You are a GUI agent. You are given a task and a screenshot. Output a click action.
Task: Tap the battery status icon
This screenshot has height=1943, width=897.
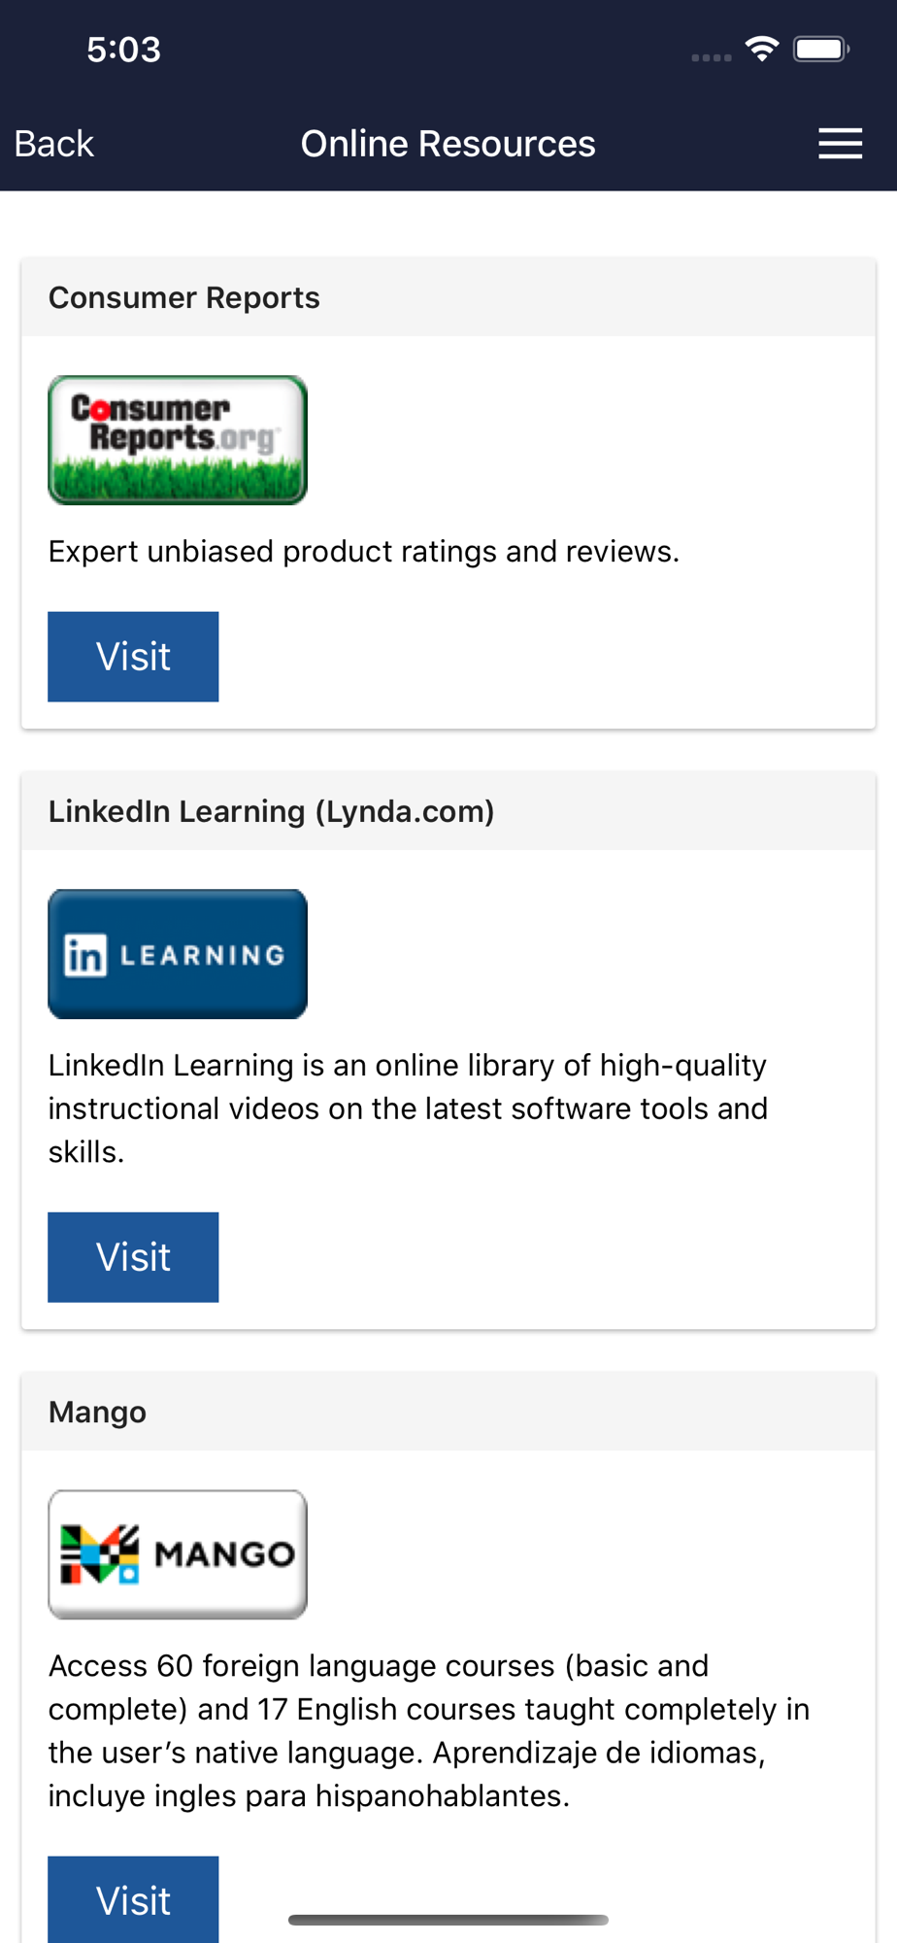[x=821, y=49]
